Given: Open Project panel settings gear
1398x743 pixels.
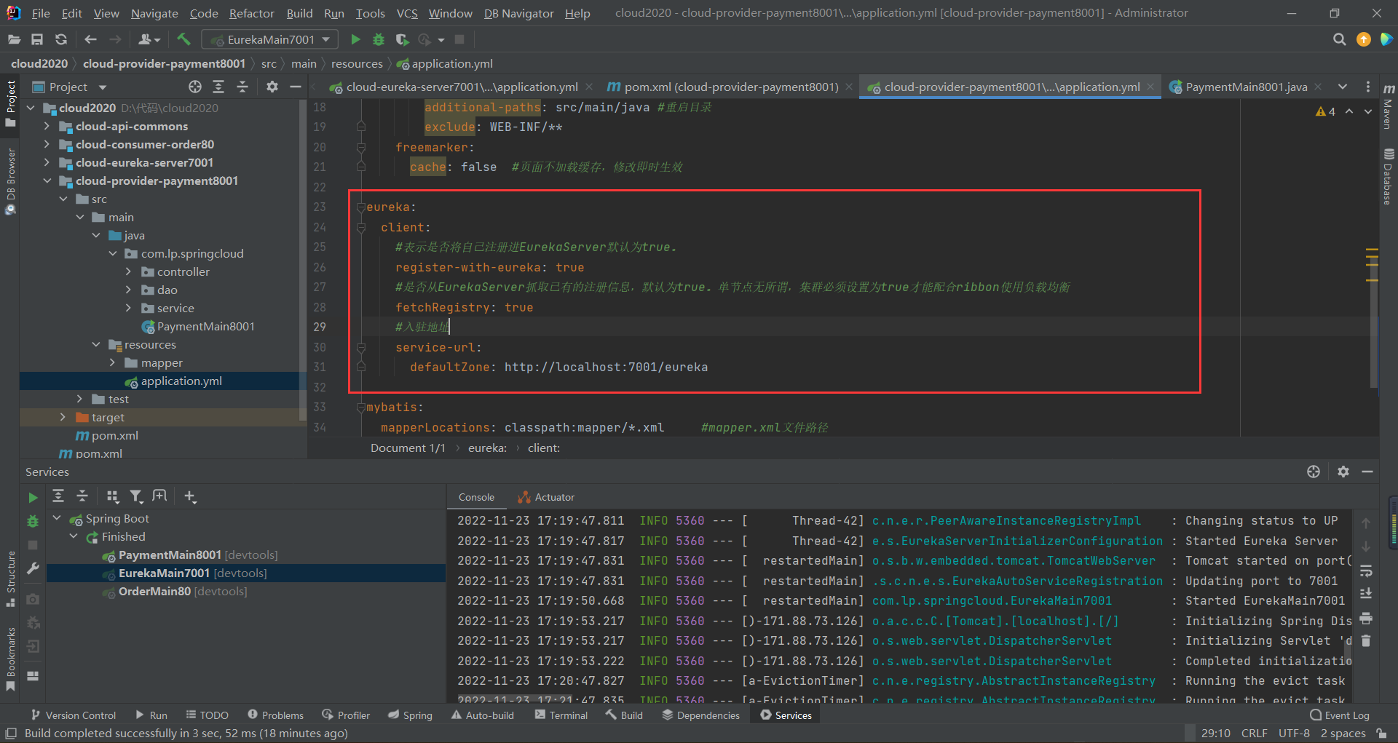Looking at the screenshot, I should pos(272,87).
